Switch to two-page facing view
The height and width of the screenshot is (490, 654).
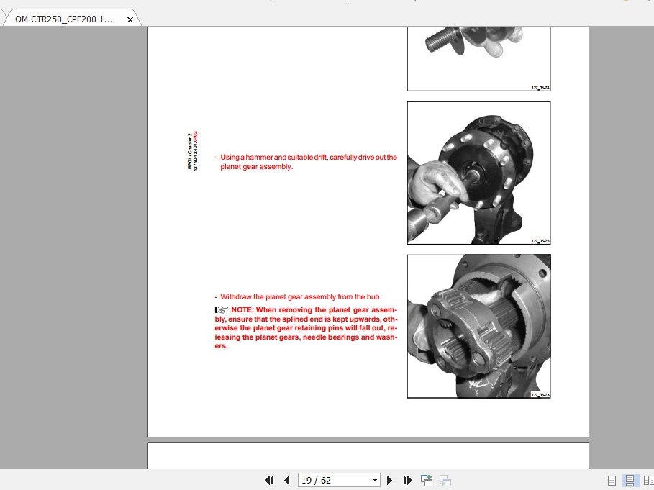point(648,481)
